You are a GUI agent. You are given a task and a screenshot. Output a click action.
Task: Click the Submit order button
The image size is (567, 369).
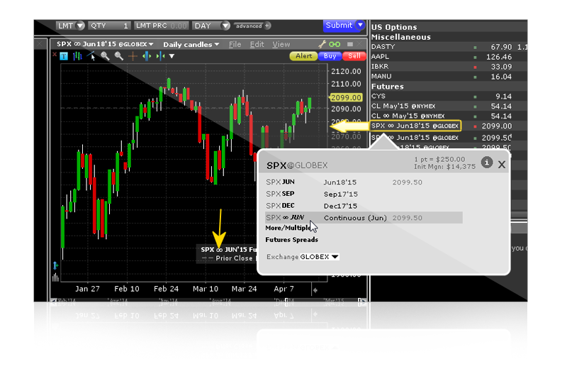click(339, 26)
